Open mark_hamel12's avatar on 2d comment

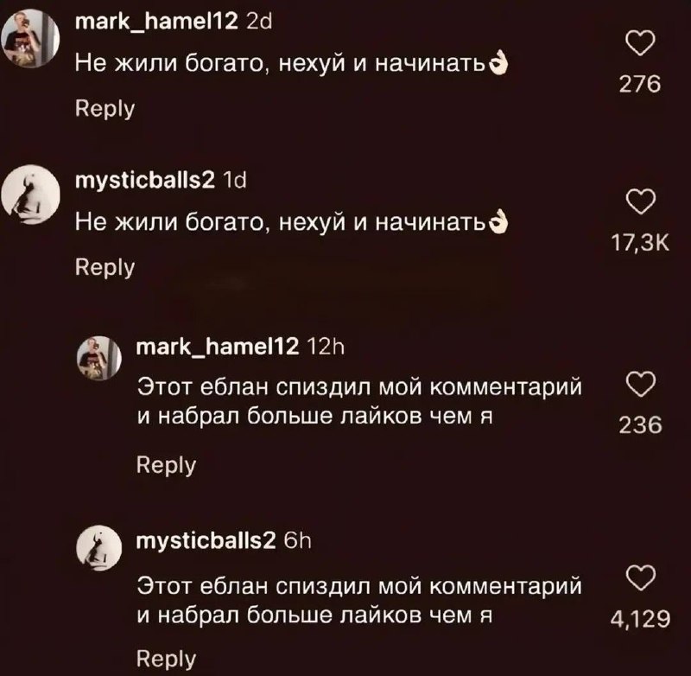pyautogui.click(x=30, y=38)
